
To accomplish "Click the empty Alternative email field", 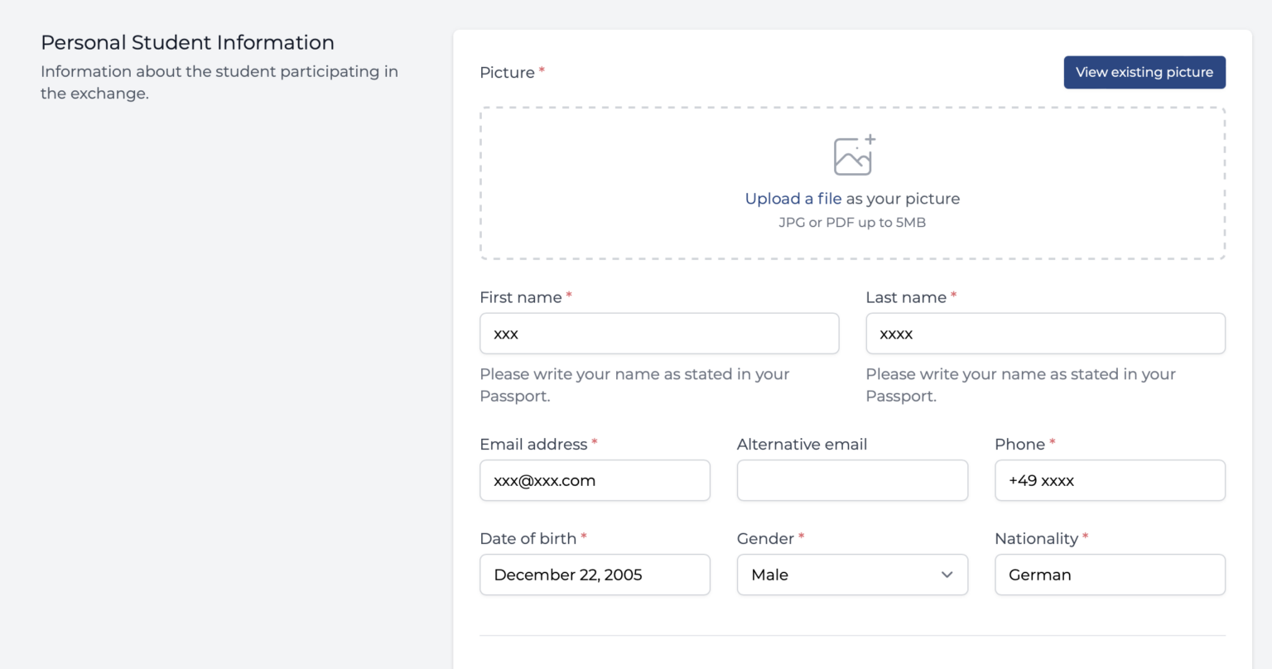I will click(852, 480).
